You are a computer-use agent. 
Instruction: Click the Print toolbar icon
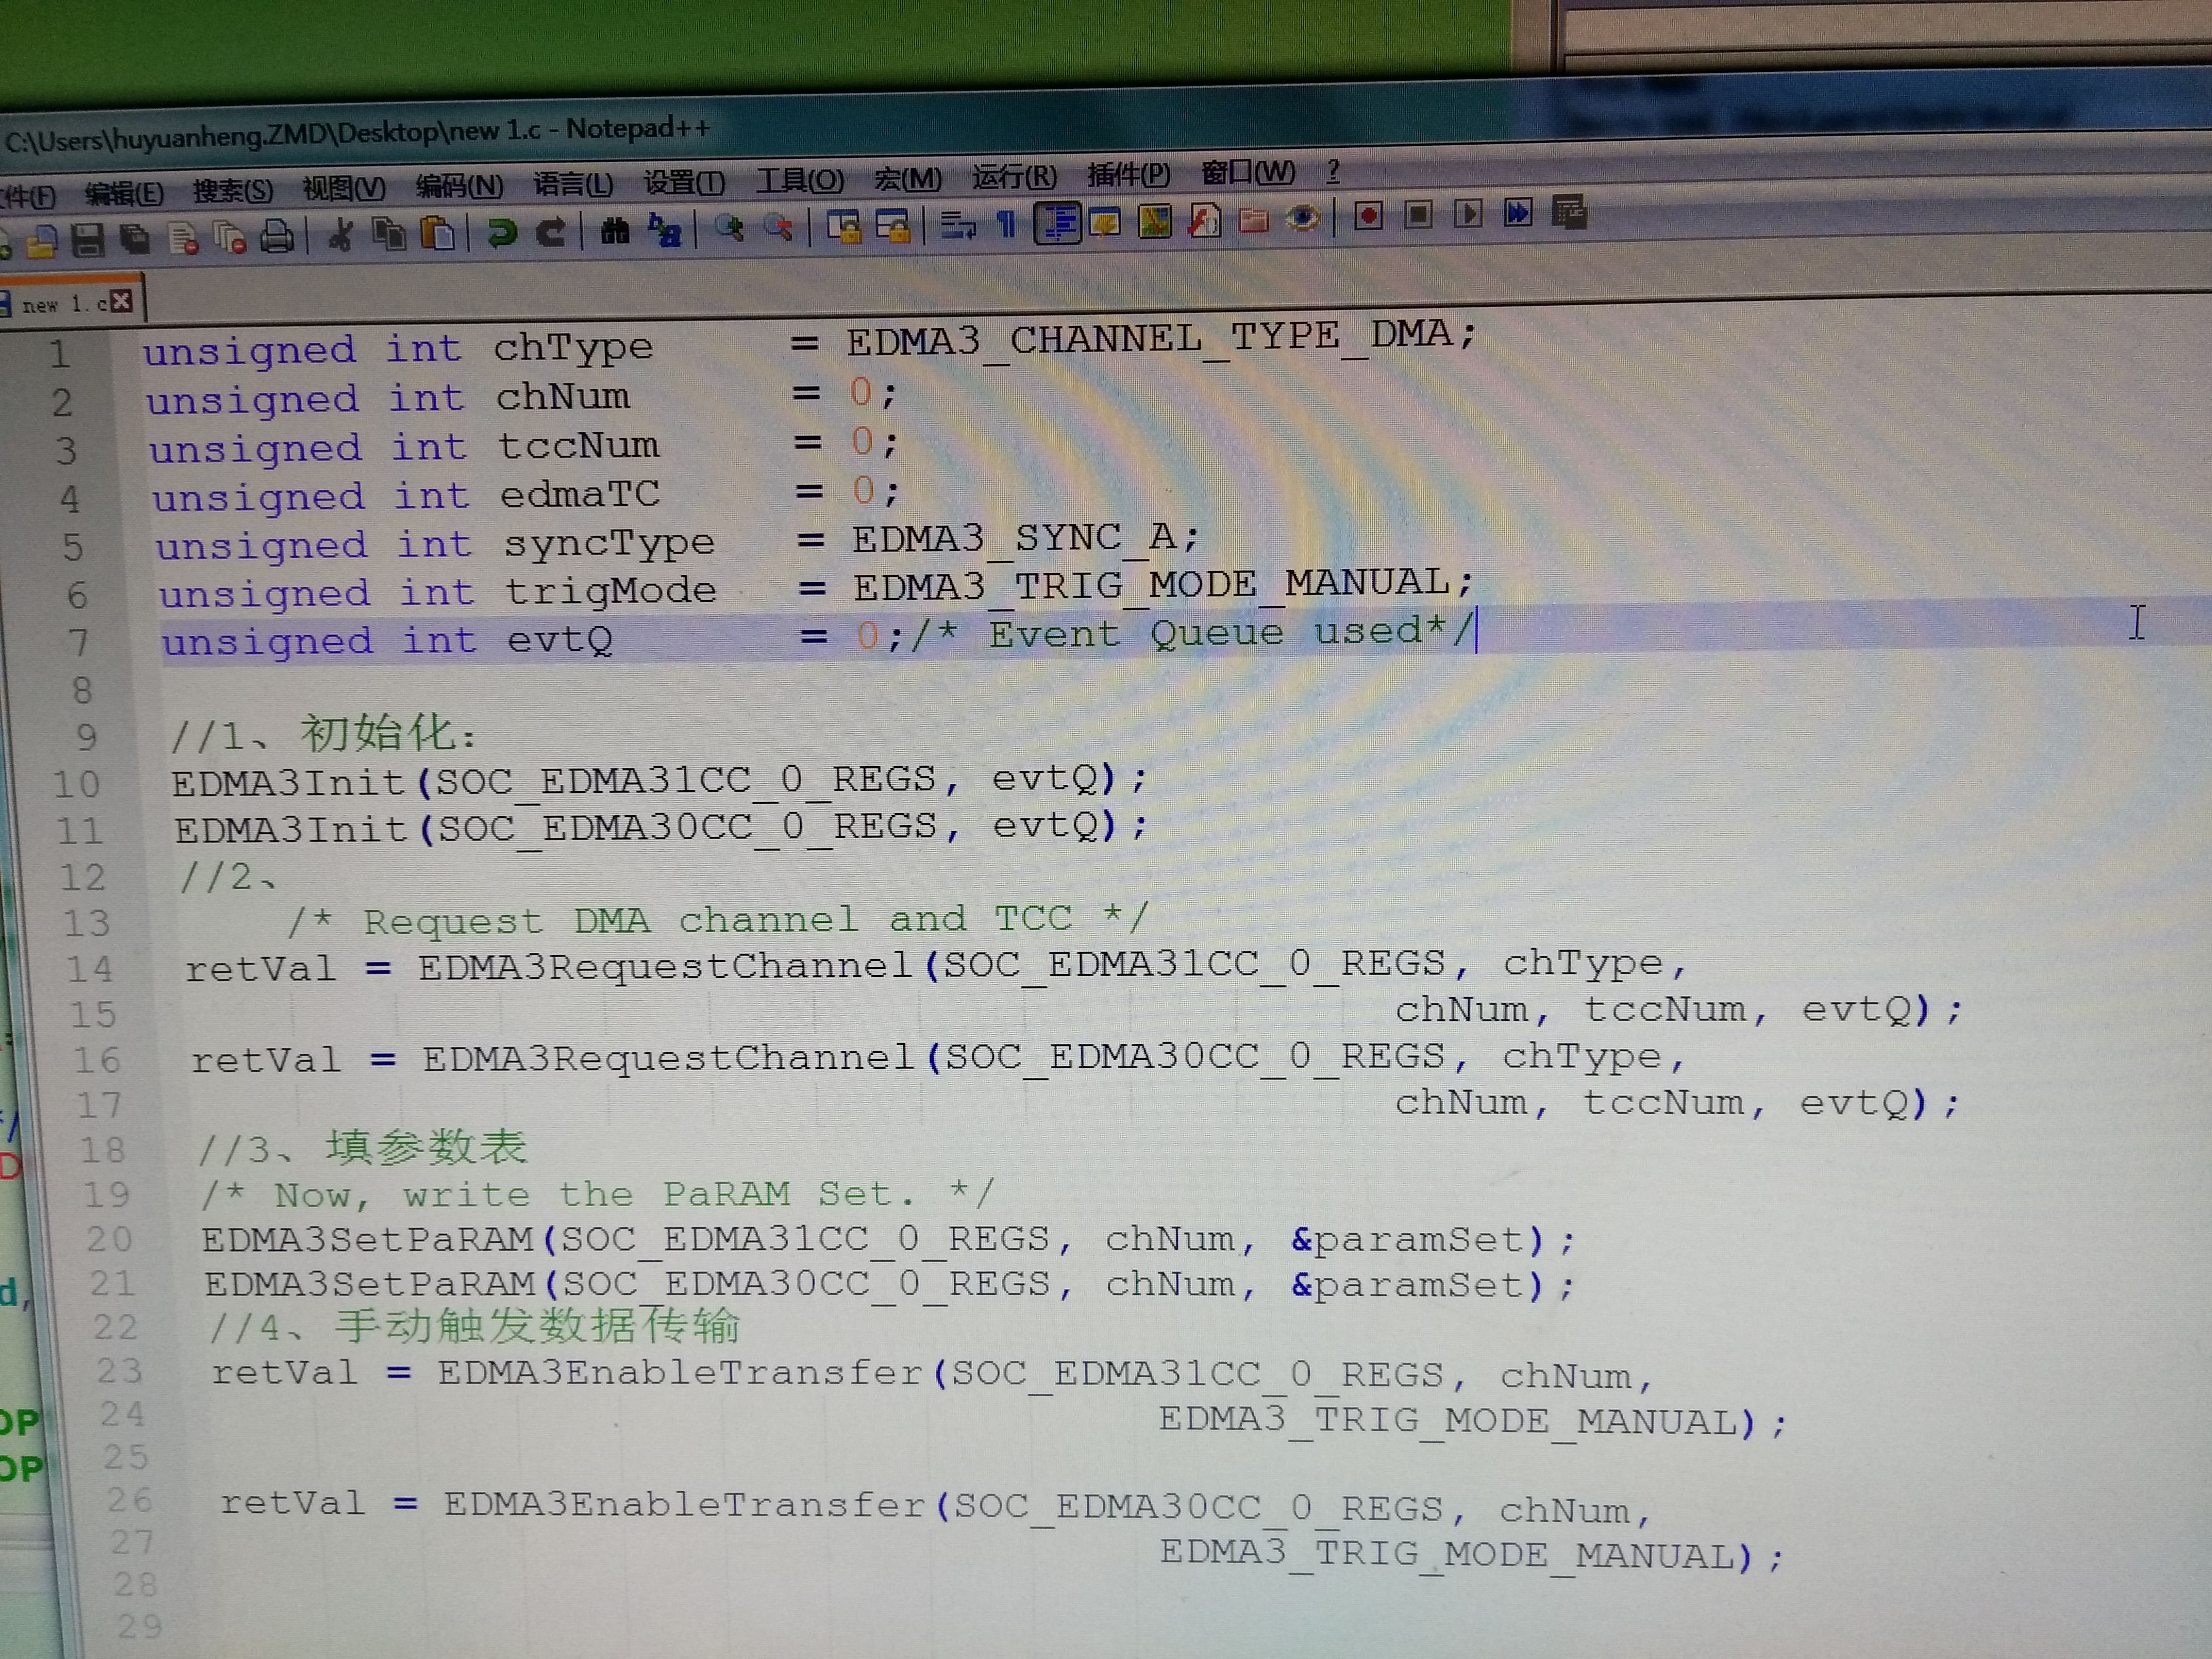(x=277, y=236)
